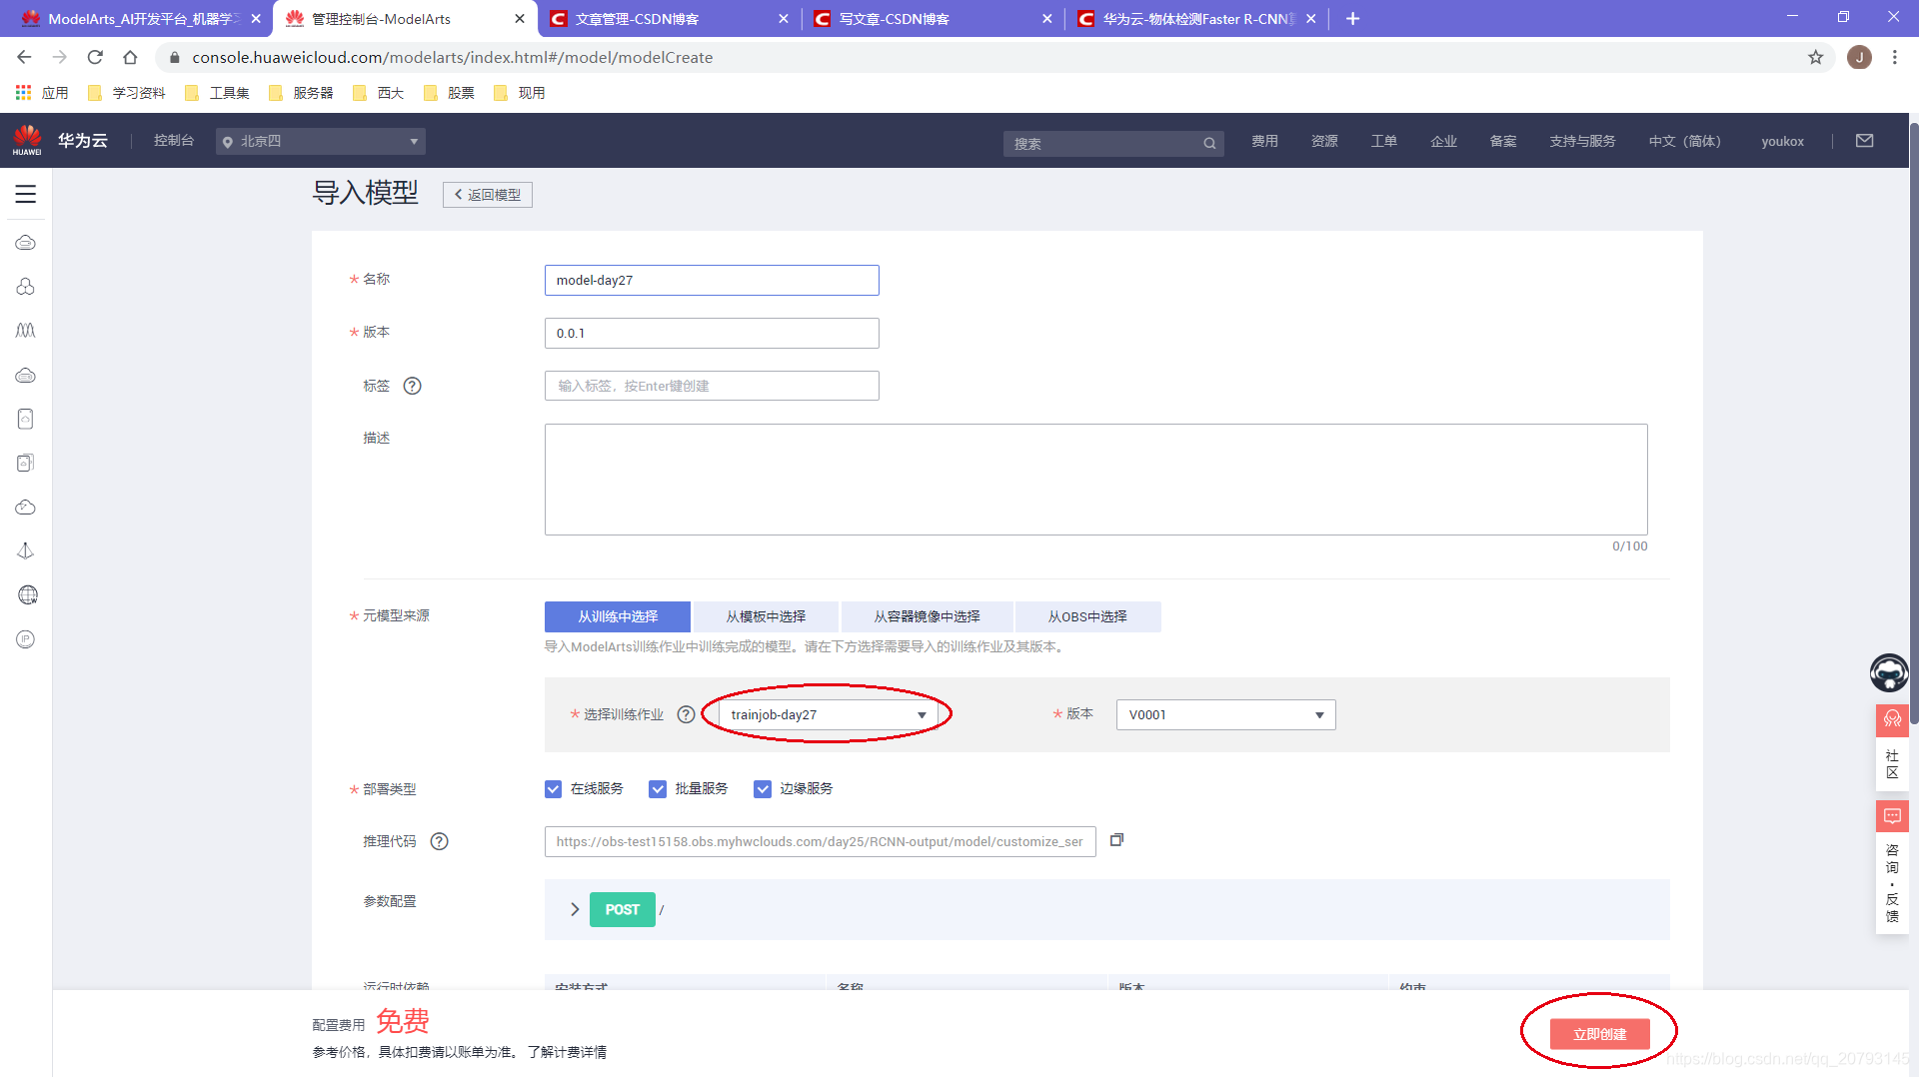Open the 了解计费详情 link
This screenshot has height=1077, width=1919.
(x=567, y=1052)
